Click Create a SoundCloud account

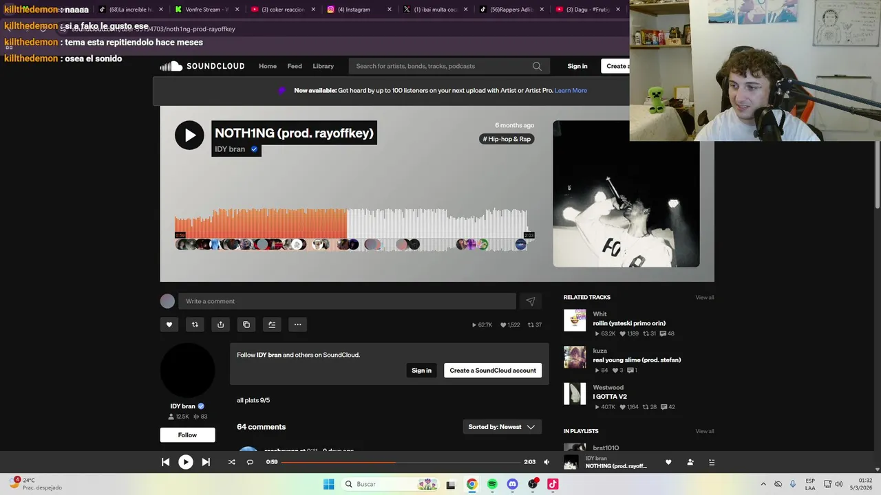coord(493,371)
